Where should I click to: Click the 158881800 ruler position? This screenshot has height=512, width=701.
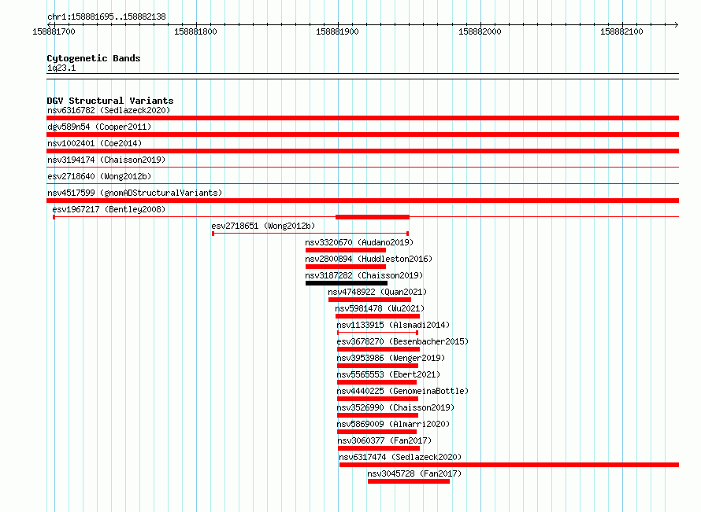(195, 31)
